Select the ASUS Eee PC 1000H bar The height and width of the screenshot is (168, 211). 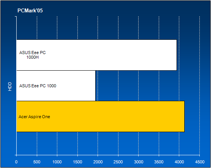(97, 55)
